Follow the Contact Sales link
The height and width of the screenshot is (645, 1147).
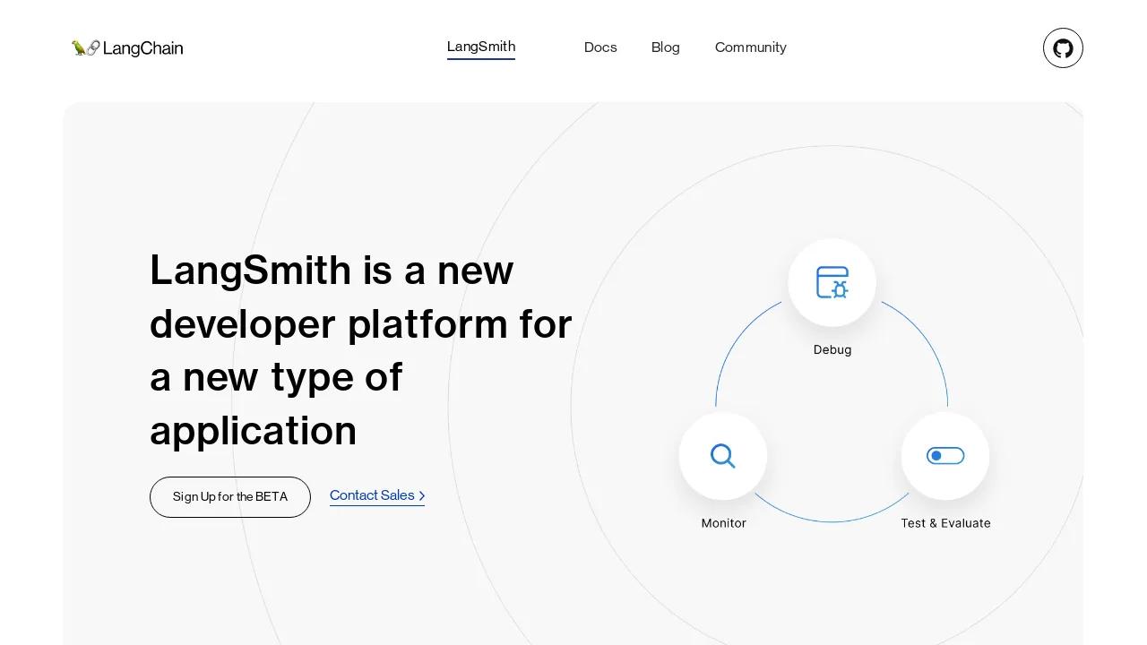pos(377,495)
